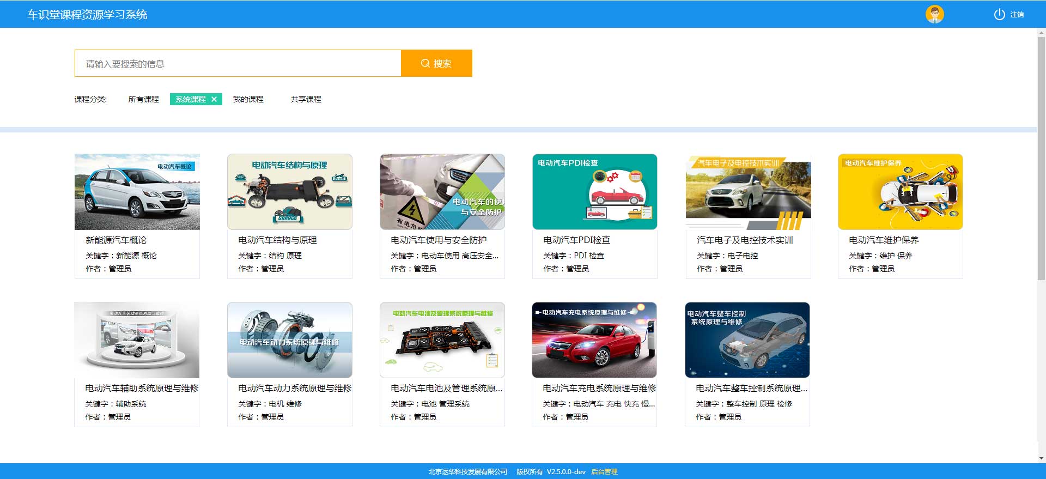Image resolution: width=1046 pixels, height=479 pixels.
Task: Click the 注销 logout power icon
Action: [x=999, y=15]
